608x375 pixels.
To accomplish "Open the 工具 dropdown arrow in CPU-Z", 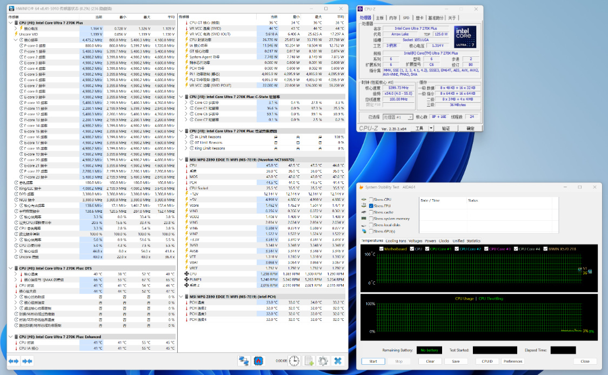I will (x=431, y=128).
